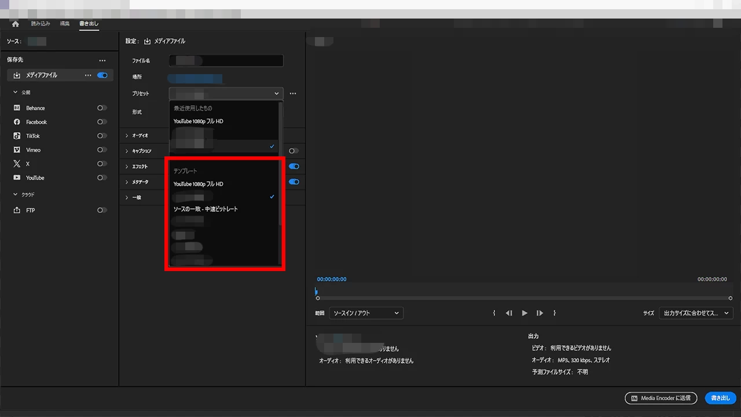Enable the Vimeo destination toggle
741x417 pixels.
point(102,149)
